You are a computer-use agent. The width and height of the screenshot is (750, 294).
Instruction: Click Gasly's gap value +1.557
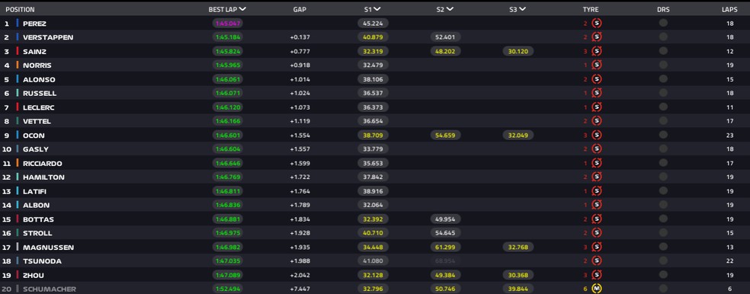(x=300, y=149)
